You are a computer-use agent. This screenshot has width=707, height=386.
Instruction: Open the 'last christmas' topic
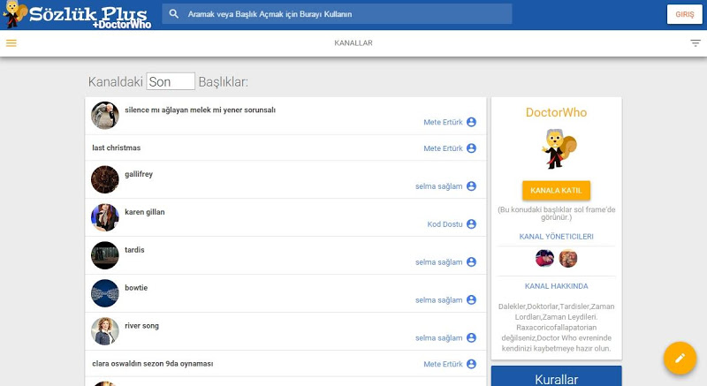point(116,148)
